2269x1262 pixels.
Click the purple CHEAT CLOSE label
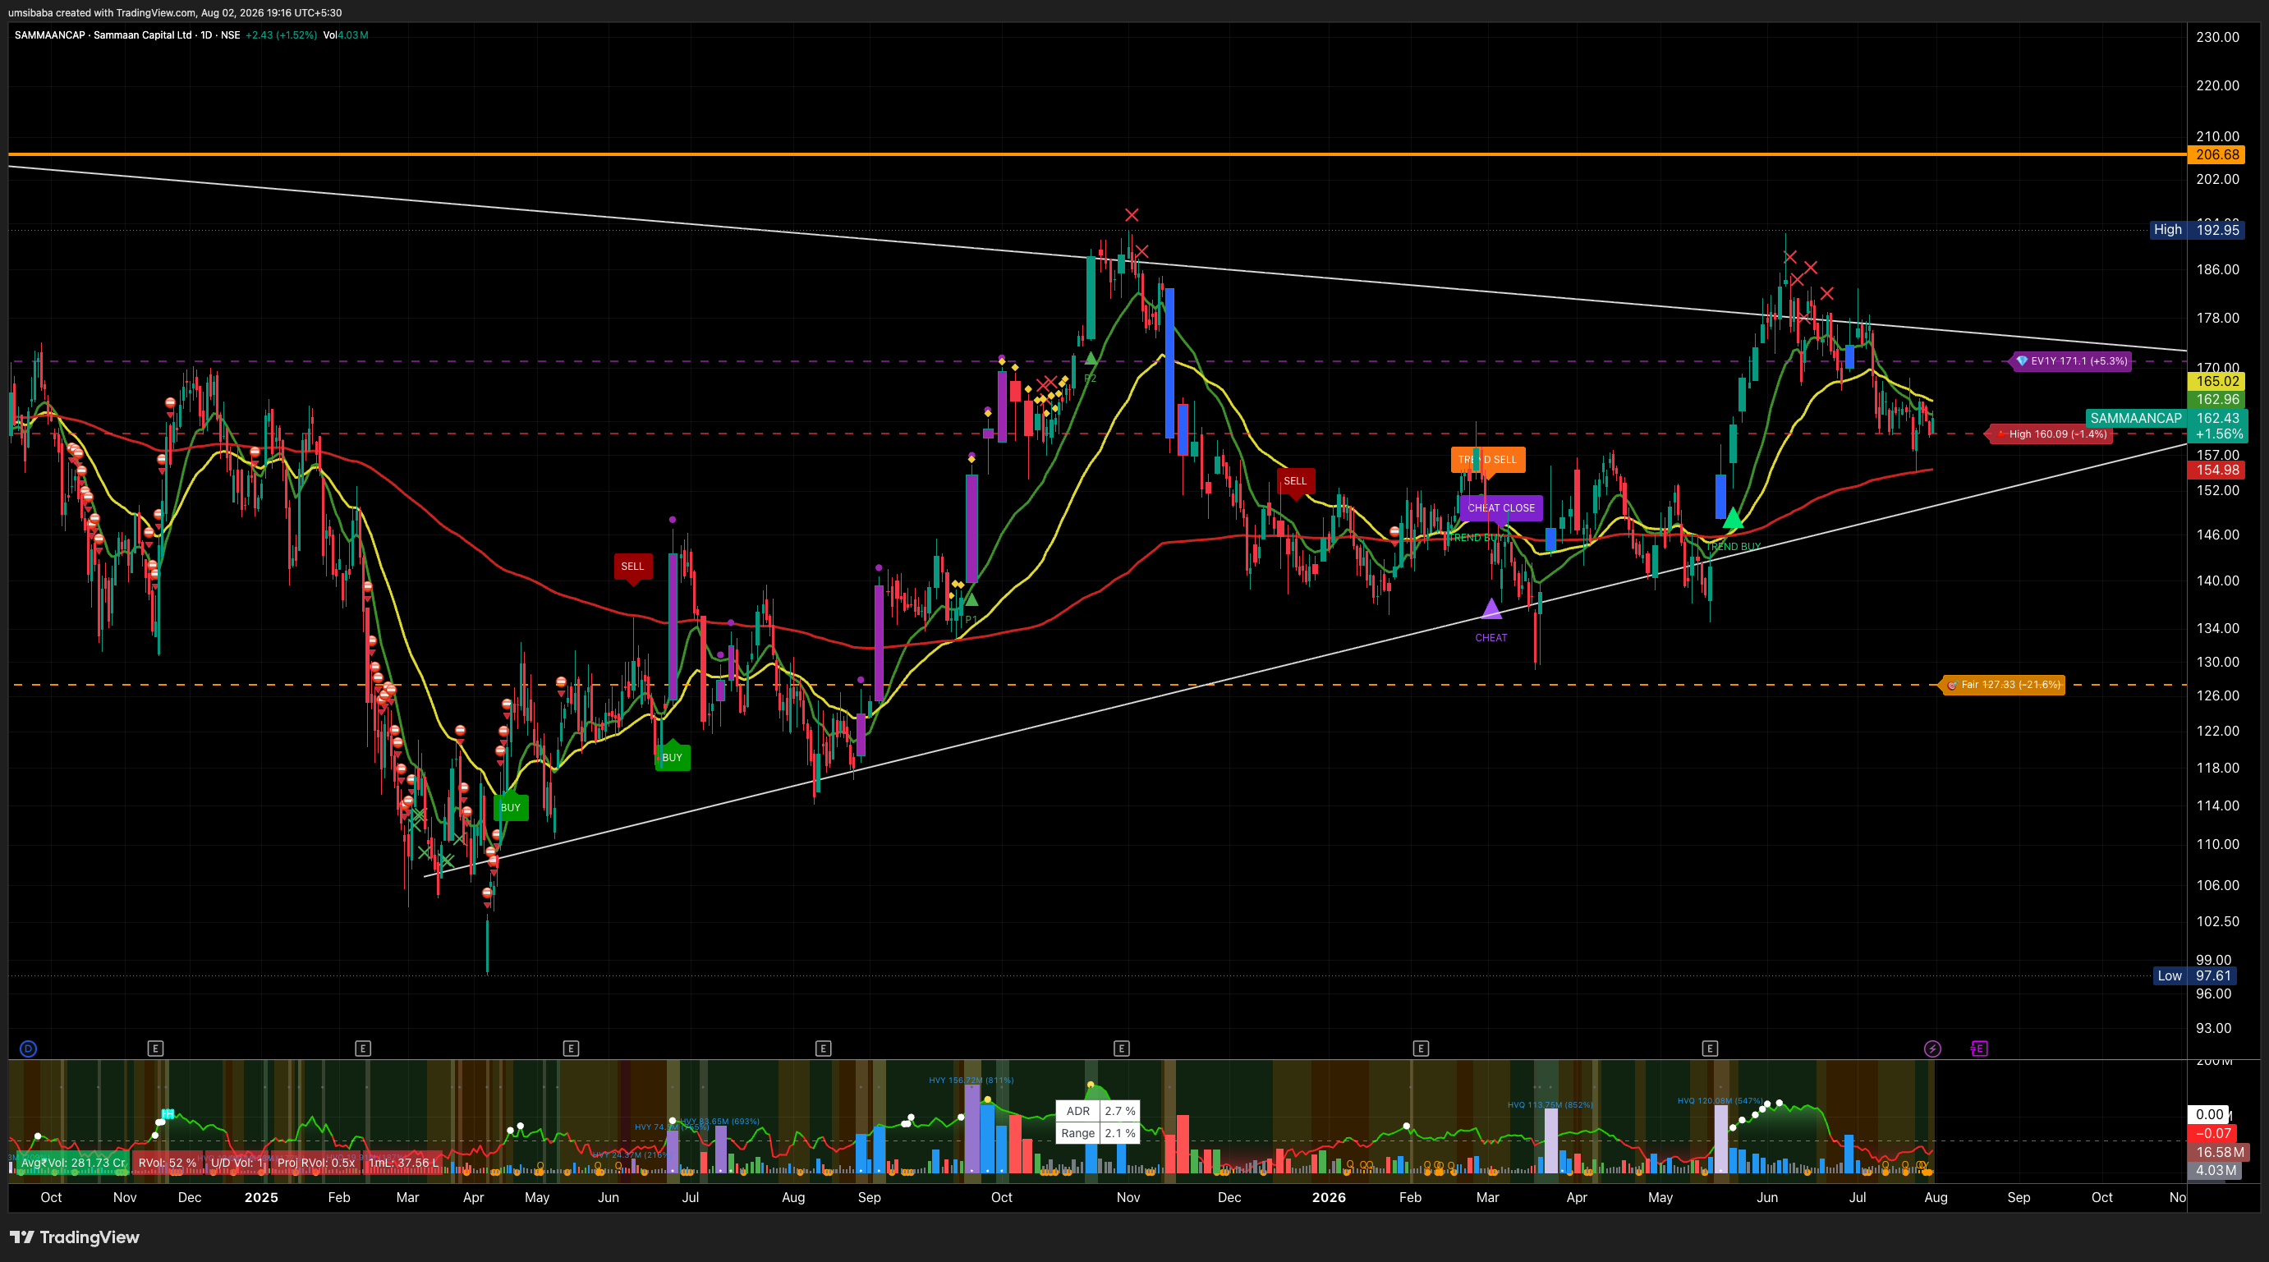(x=1501, y=508)
